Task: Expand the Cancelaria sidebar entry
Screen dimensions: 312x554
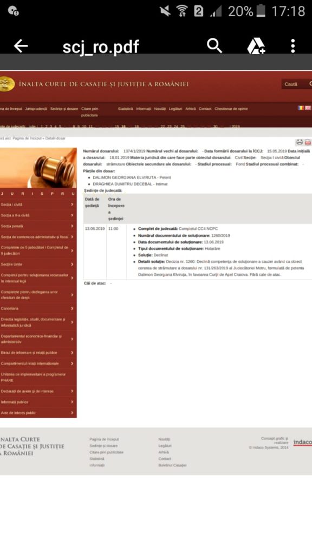Action: point(38,308)
